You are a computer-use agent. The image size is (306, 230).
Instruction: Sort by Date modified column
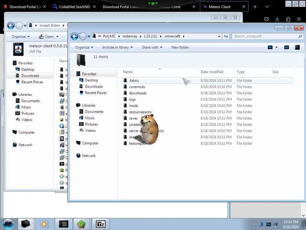point(212,72)
